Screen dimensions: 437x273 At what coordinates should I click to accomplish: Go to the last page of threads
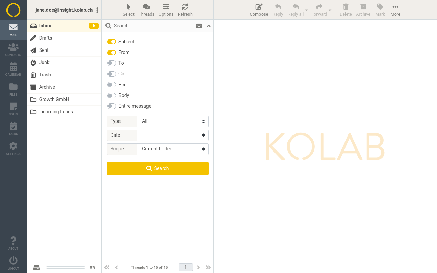208,267
